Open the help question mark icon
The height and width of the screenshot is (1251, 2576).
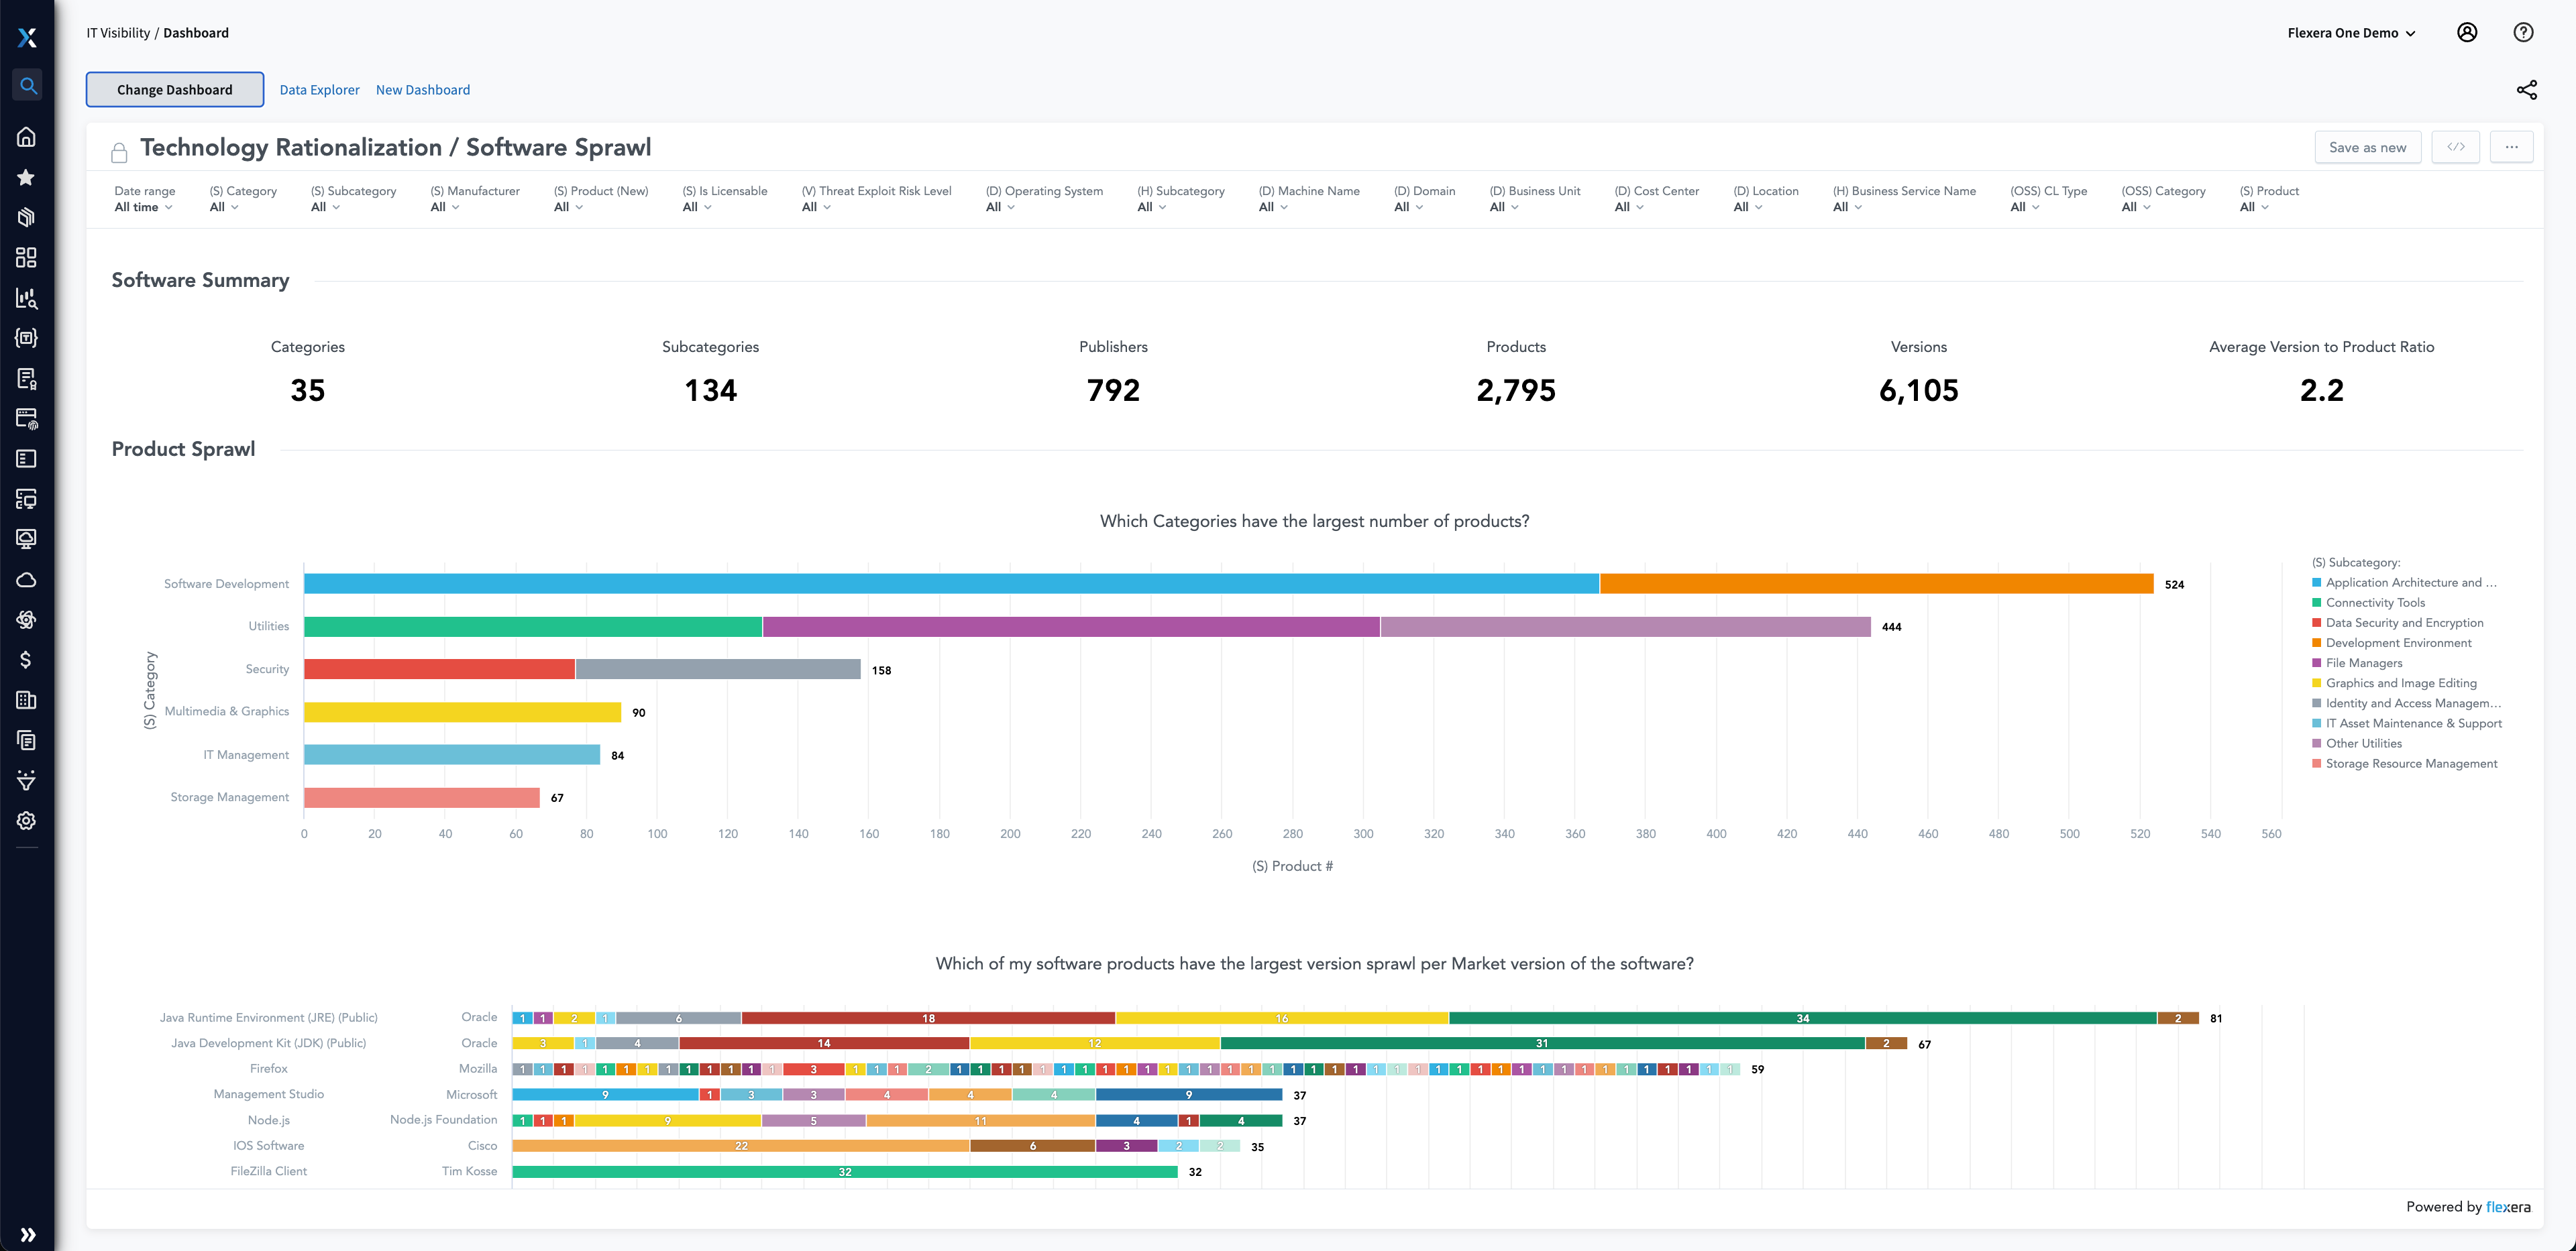[x=2523, y=33]
